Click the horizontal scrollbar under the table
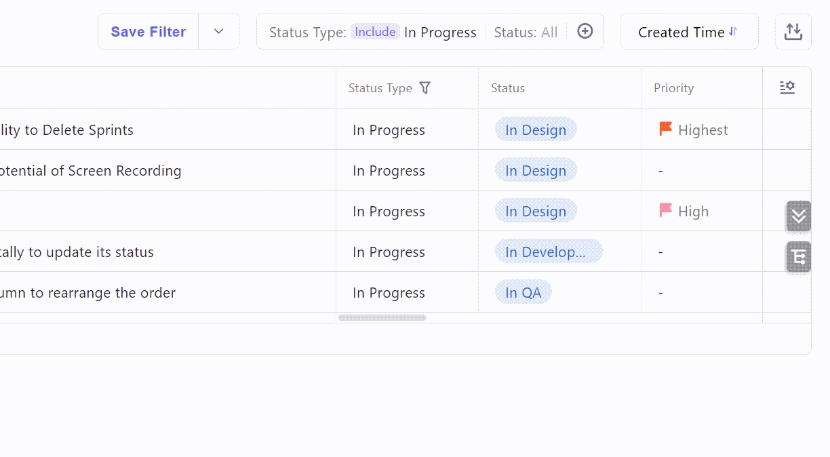The image size is (830, 457). point(382,317)
